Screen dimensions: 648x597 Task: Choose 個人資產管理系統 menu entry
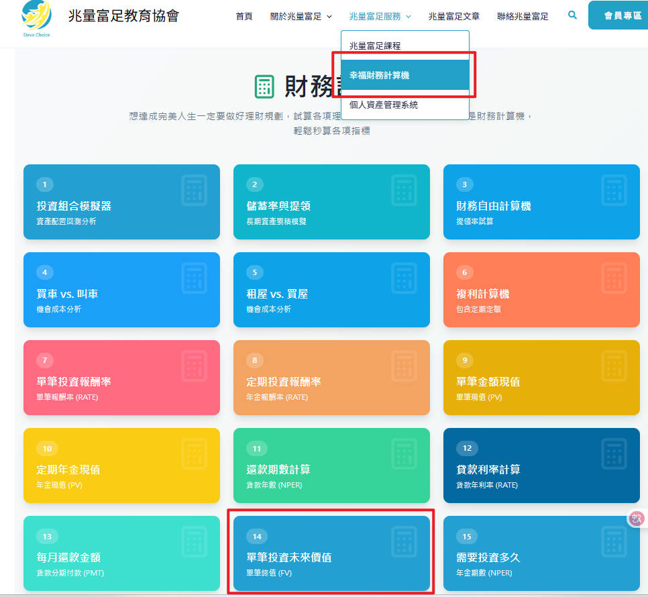(x=383, y=105)
